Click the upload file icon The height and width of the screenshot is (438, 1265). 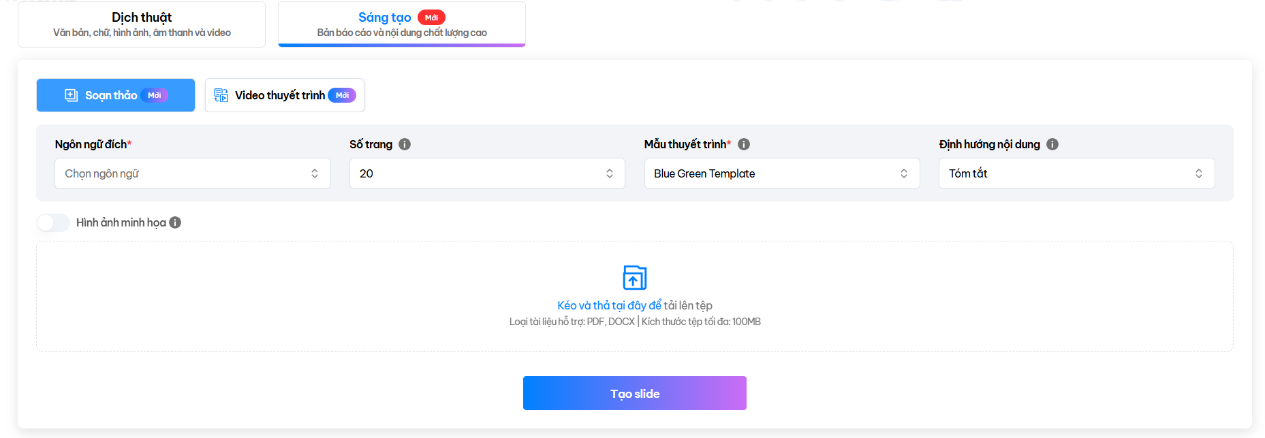tap(634, 277)
